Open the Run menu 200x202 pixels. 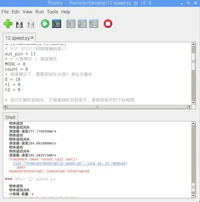click(x=39, y=12)
